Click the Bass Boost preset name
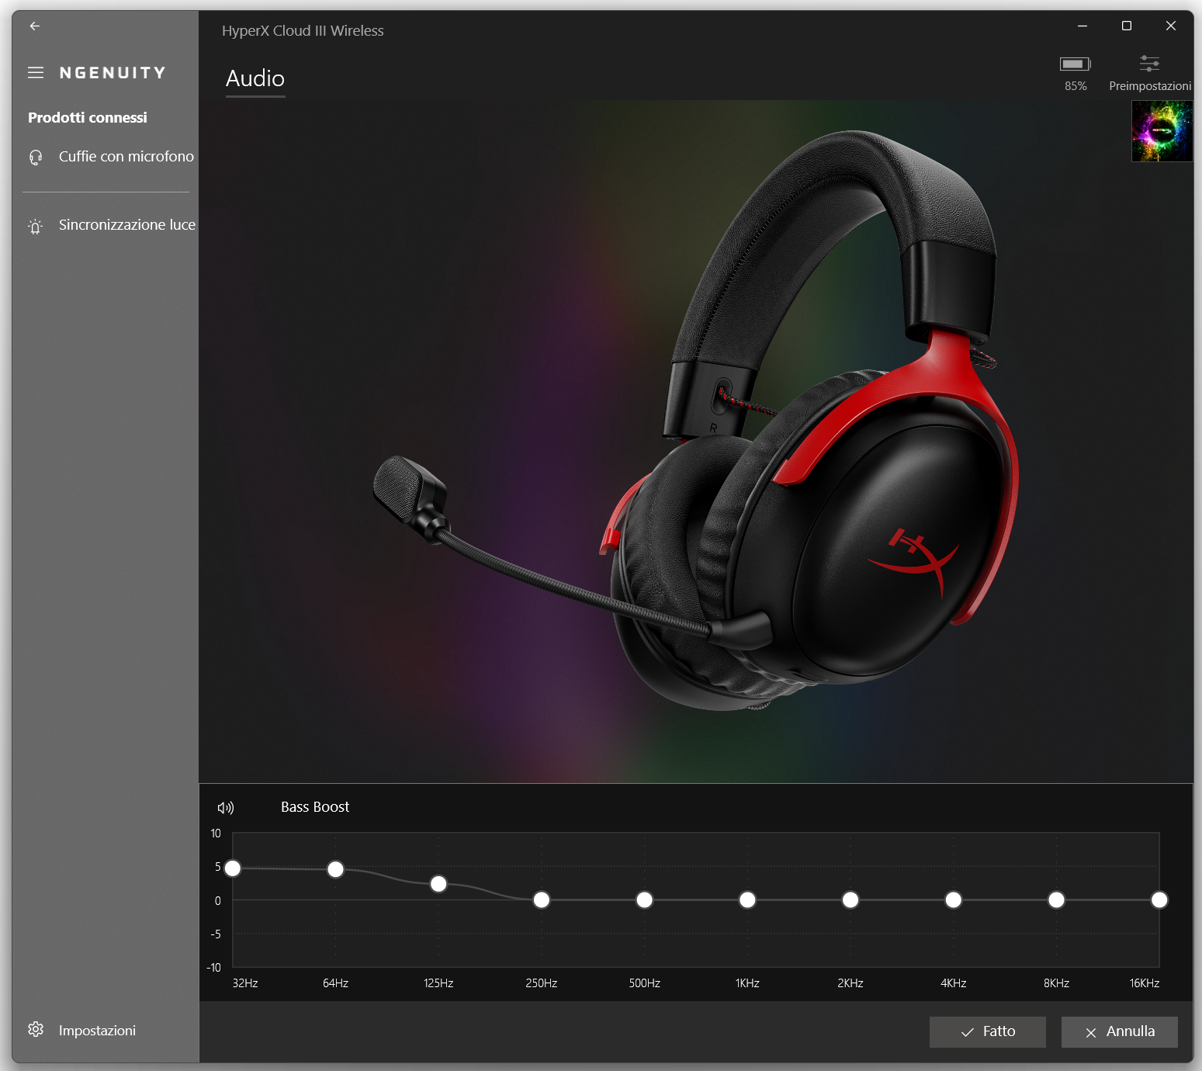This screenshot has height=1071, width=1202. (315, 807)
